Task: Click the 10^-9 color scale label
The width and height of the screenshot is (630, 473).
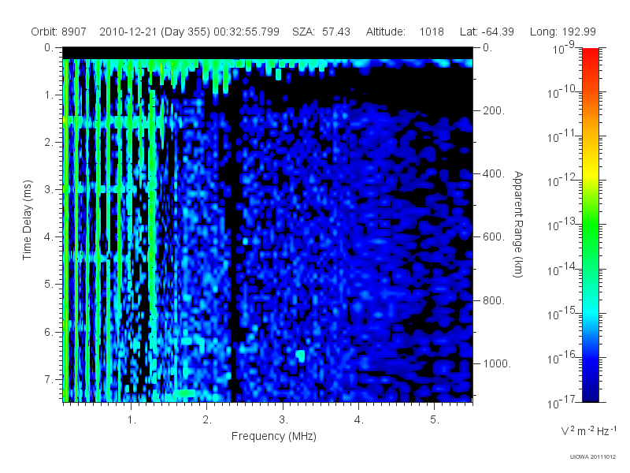Action: coord(564,48)
